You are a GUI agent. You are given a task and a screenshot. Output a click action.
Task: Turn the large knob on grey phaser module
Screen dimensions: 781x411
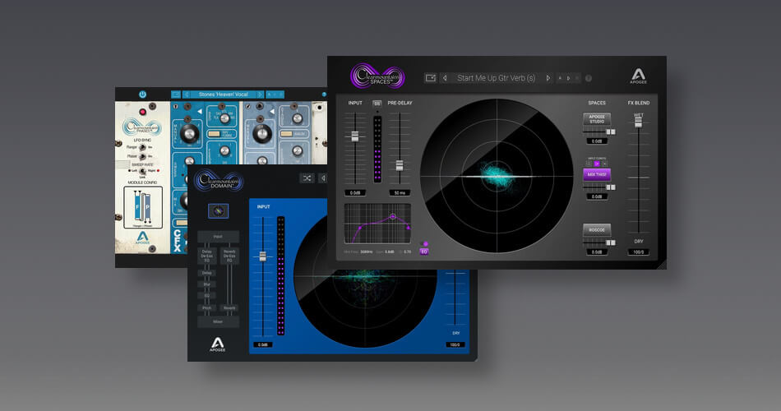click(x=262, y=133)
